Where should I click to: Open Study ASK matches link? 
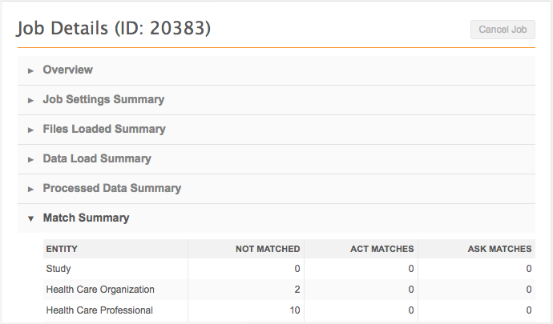(x=529, y=269)
